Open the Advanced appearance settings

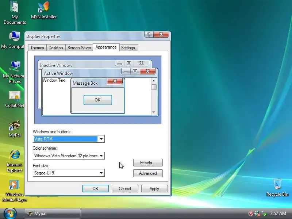pyautogui.click(x=148, y=173)
